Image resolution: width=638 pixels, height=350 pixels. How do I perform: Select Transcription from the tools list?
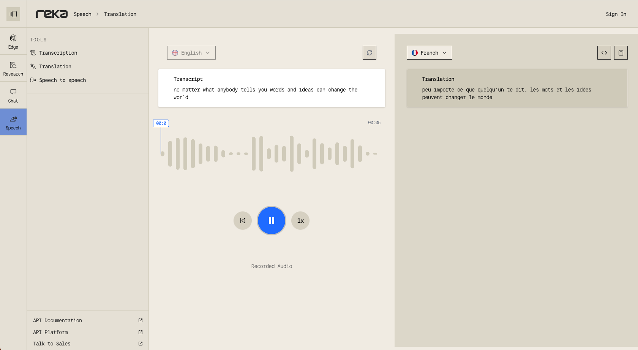point(58,53)
